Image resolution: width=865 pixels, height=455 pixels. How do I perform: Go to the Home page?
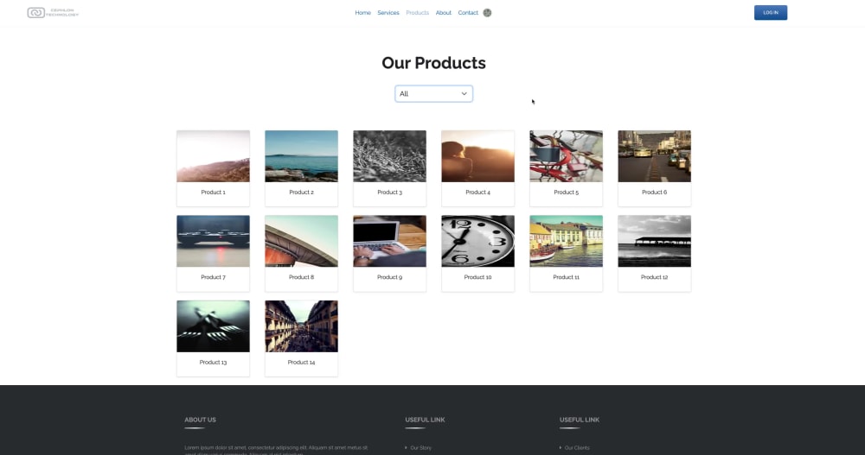pyautogui.click(x=362, y=13)
